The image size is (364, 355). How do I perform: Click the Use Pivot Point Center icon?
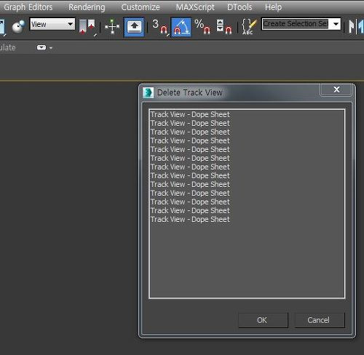(87, 27)
